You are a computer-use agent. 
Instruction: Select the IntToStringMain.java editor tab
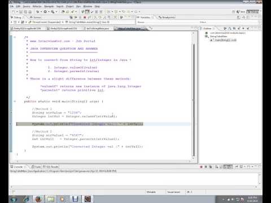97,28
